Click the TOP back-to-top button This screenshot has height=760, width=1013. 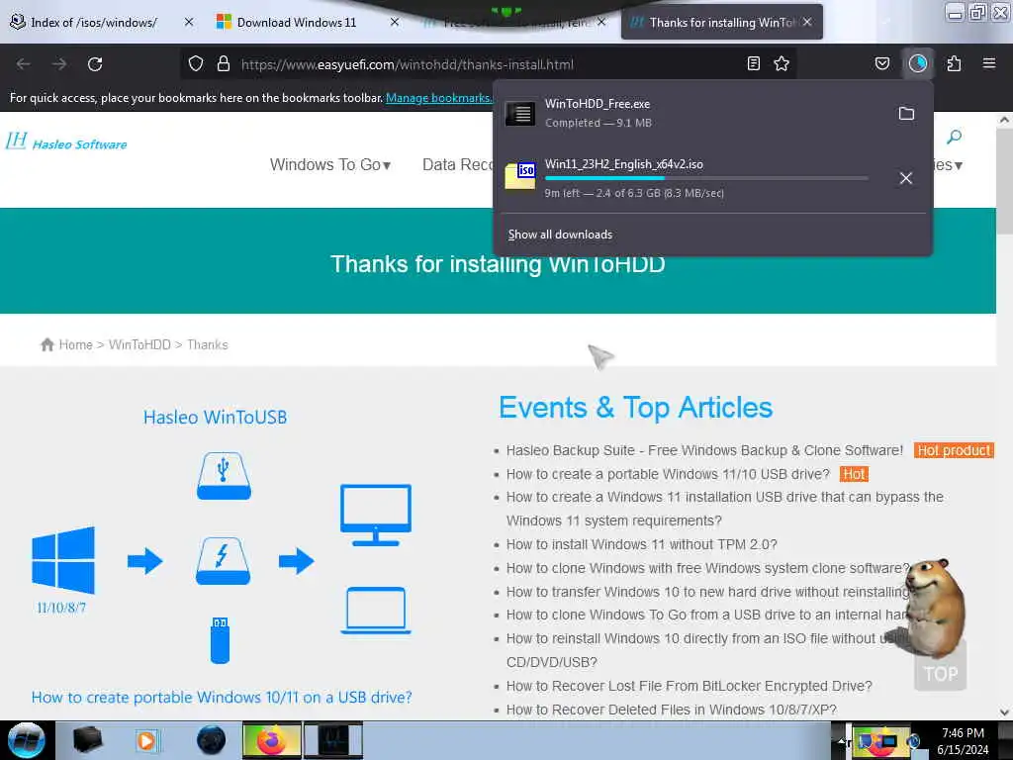click(x=941, y=673)
